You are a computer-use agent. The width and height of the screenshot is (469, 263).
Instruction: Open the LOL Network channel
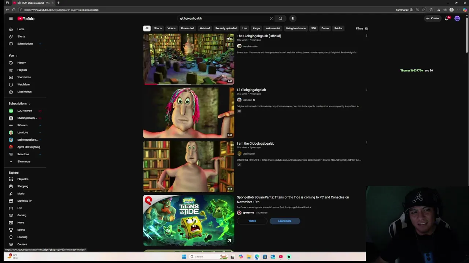point(25,111)
